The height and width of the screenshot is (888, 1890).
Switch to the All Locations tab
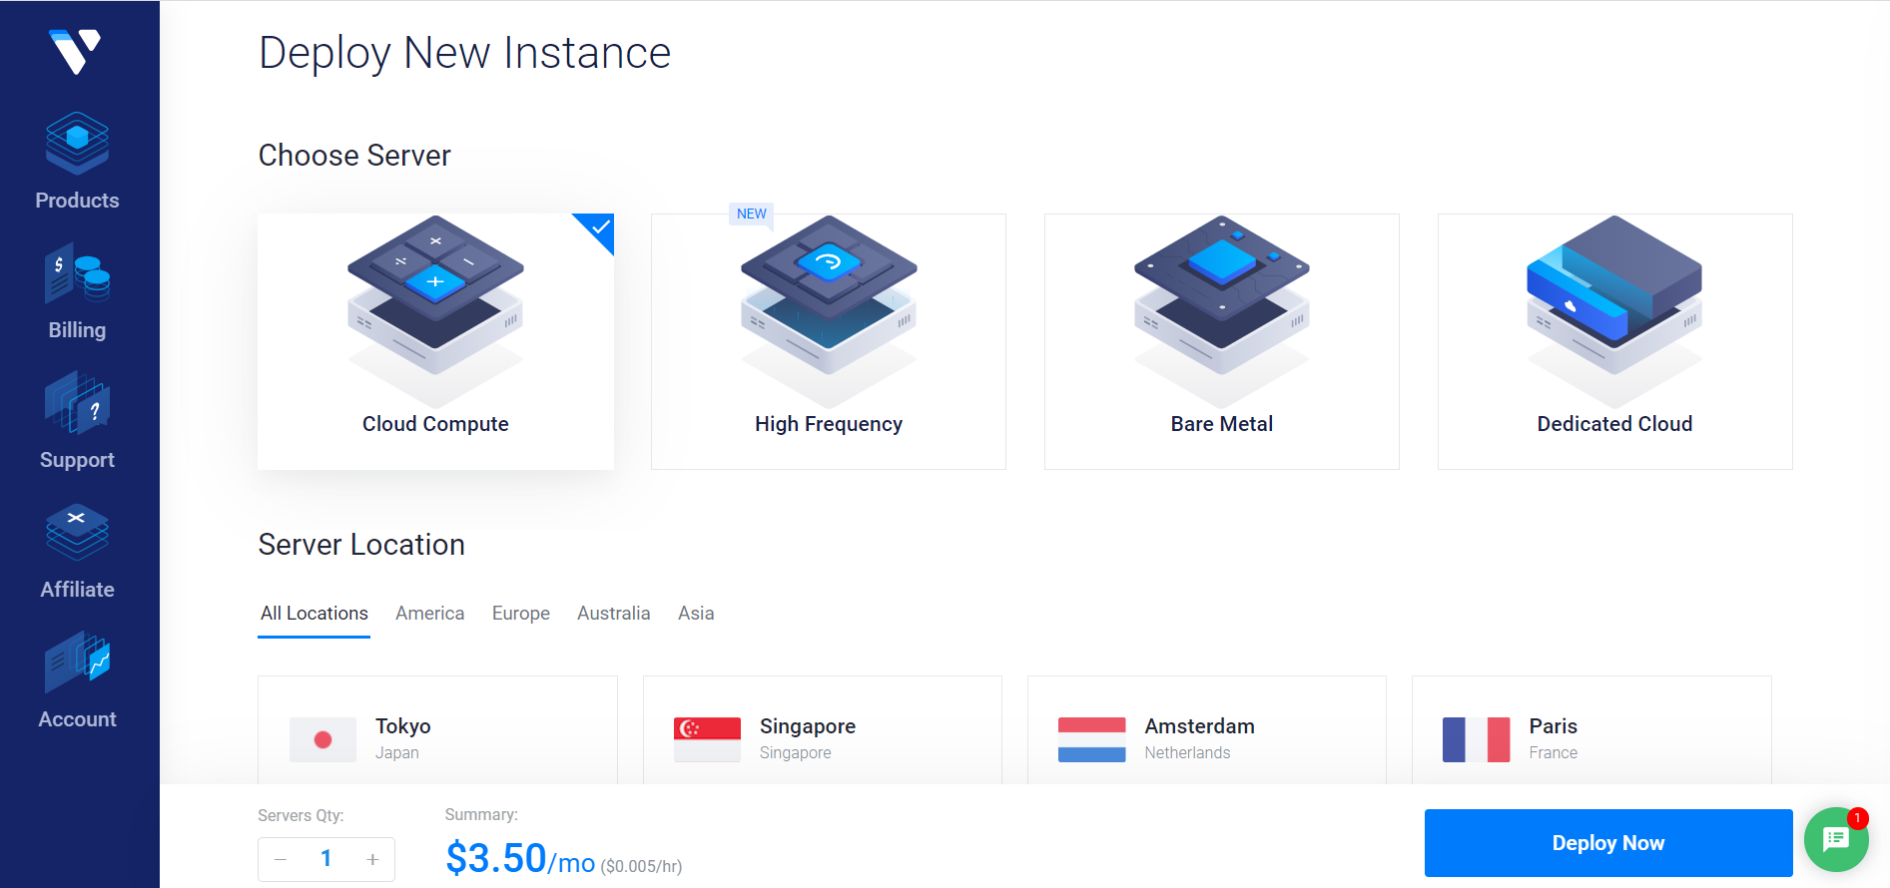coord(315,614)
